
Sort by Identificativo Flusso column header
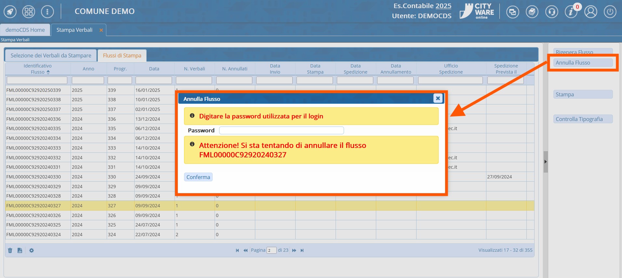pyautogui.click(x=37, y=69)
